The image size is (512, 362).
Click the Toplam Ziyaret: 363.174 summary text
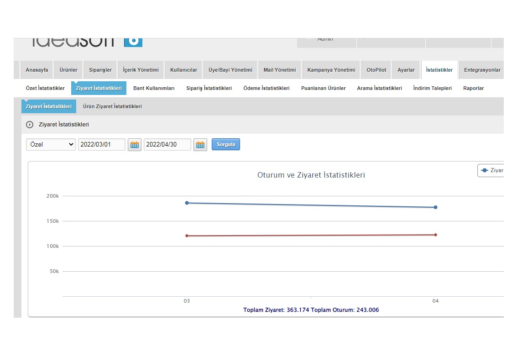[276, 310]
